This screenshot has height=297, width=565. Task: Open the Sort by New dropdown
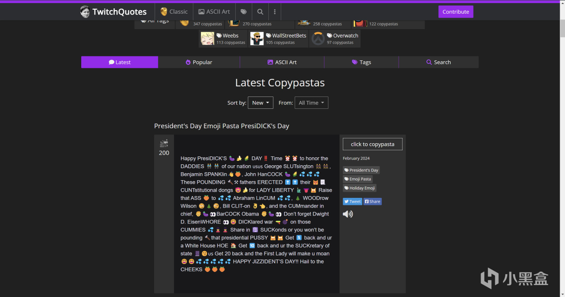point(261,103)
